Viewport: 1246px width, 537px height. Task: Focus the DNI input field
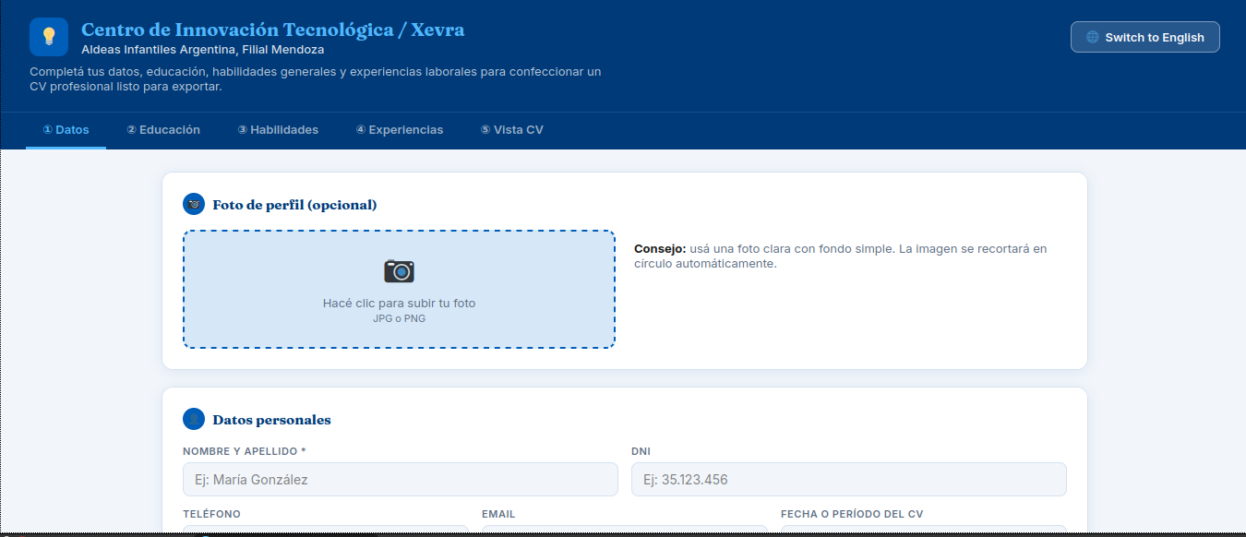coord(849,480)
